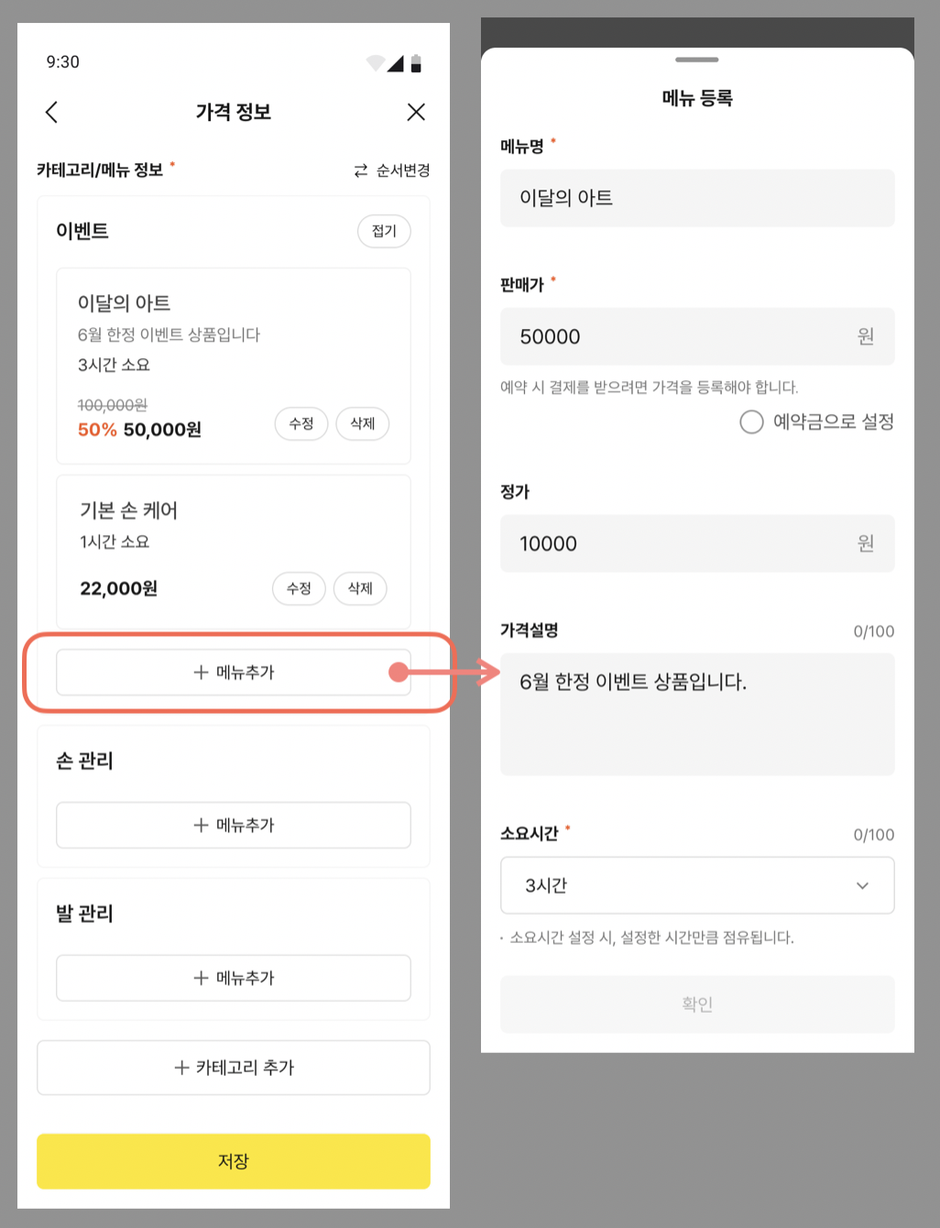Tap the 기본 손 케어 card title

(128, 510)
